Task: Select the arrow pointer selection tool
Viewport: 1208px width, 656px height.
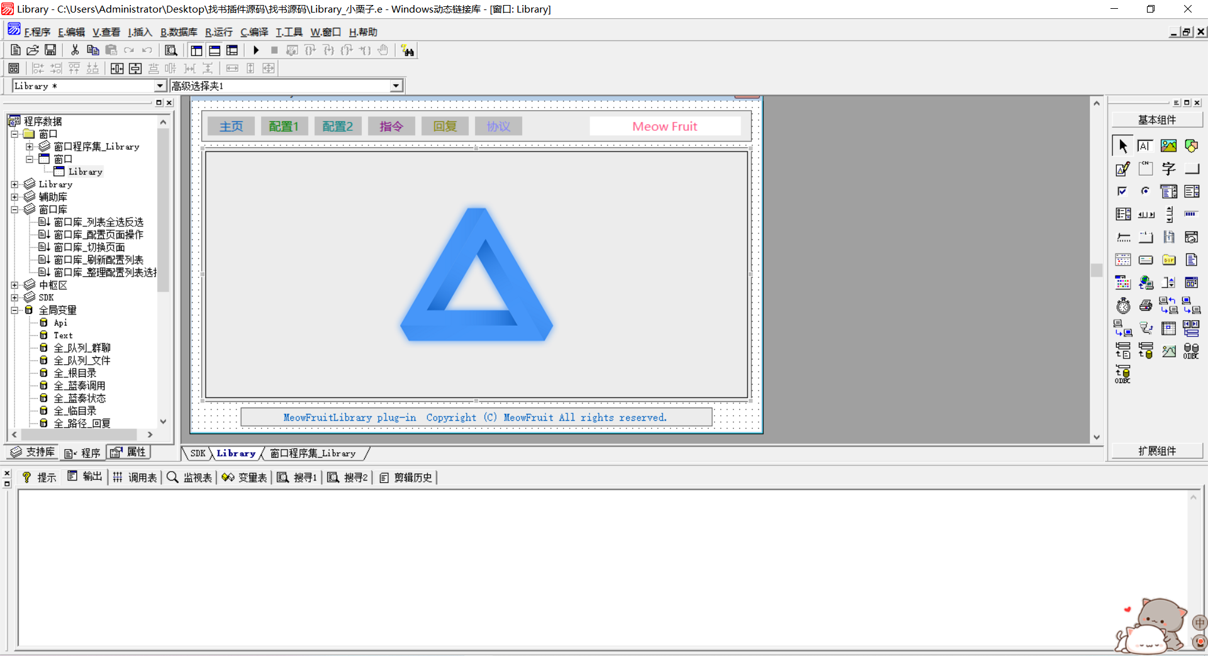Action: [x=1122, y=146]
